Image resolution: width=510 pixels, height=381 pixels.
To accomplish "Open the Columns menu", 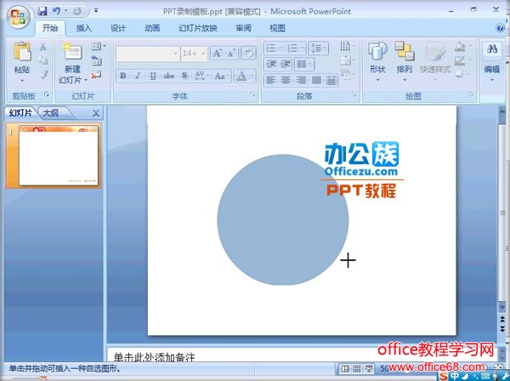I will [x=303, y=64].
